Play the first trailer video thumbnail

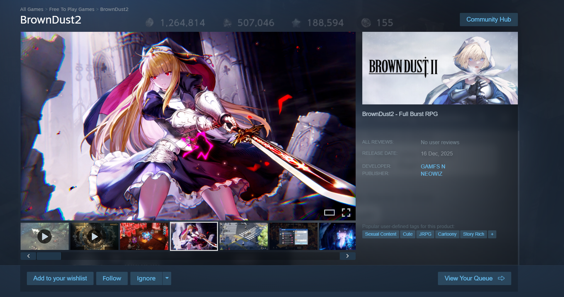44,236
